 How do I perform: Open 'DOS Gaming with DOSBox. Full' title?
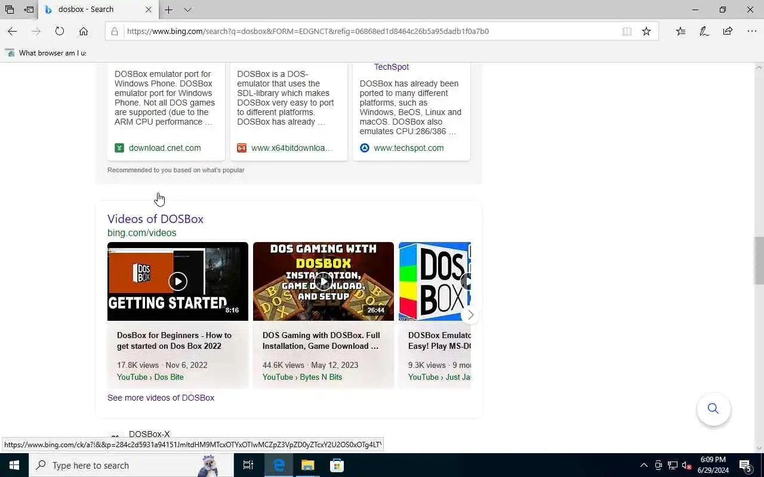tap(321, 340)
